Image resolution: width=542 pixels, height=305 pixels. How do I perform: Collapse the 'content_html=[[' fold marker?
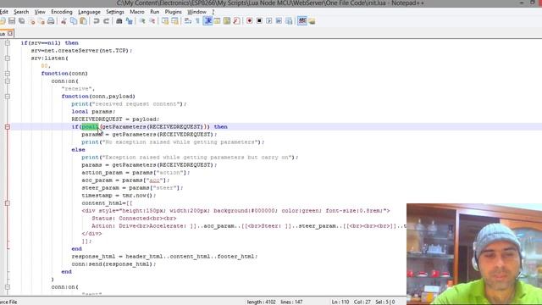(x=8, y=203)
